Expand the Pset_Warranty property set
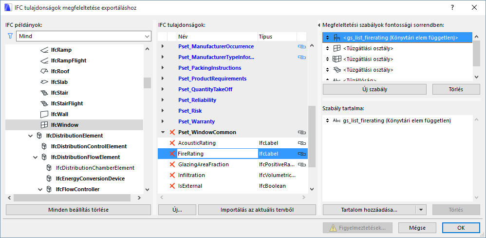Screen dimensions: 486x238 point(163,121)
